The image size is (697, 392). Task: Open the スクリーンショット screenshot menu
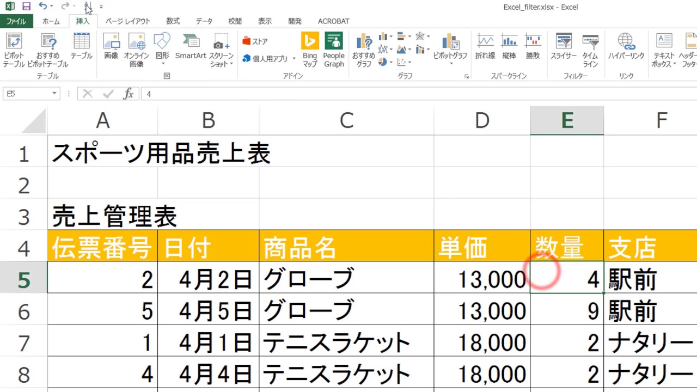tap(222, 50)
